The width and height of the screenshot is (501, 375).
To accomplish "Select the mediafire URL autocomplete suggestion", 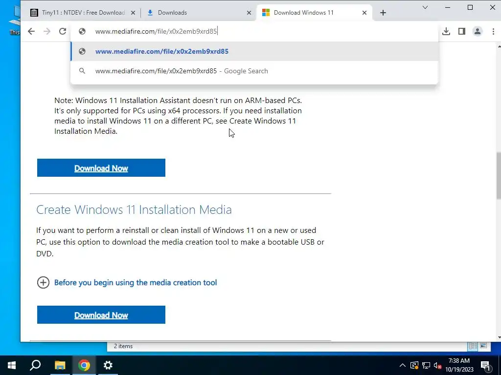I will tap(254, 51).
